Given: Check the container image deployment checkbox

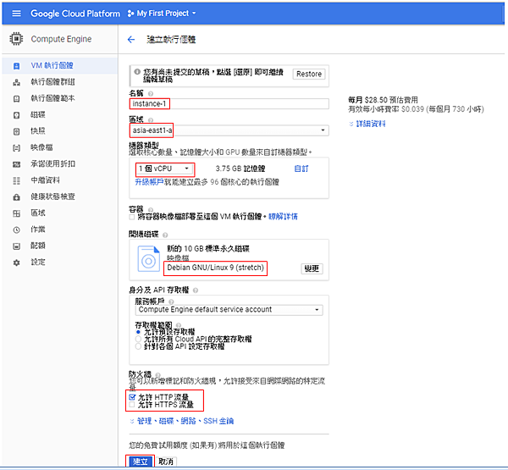Looking at the screenshot, I should 132,217.
